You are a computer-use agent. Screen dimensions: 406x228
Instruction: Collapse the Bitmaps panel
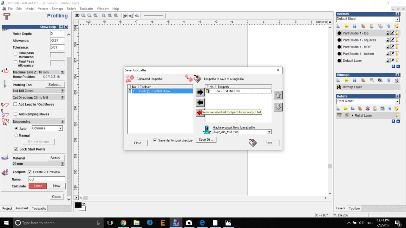click(x=397, y=75)
